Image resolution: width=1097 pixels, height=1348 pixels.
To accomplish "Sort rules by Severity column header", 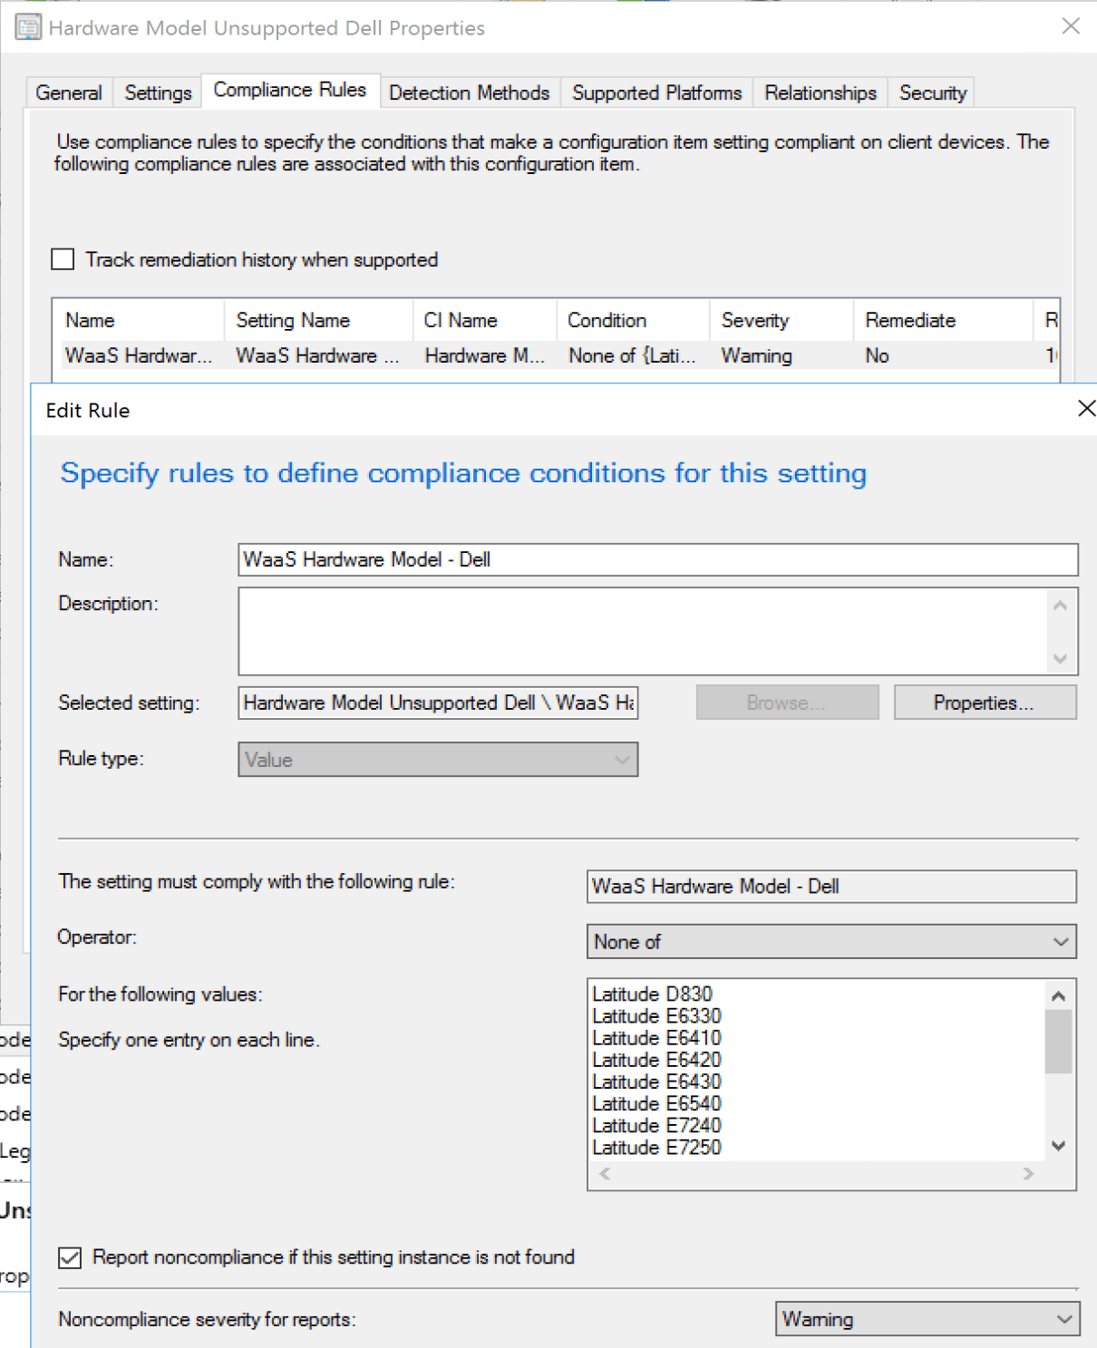I will point(754,321).
